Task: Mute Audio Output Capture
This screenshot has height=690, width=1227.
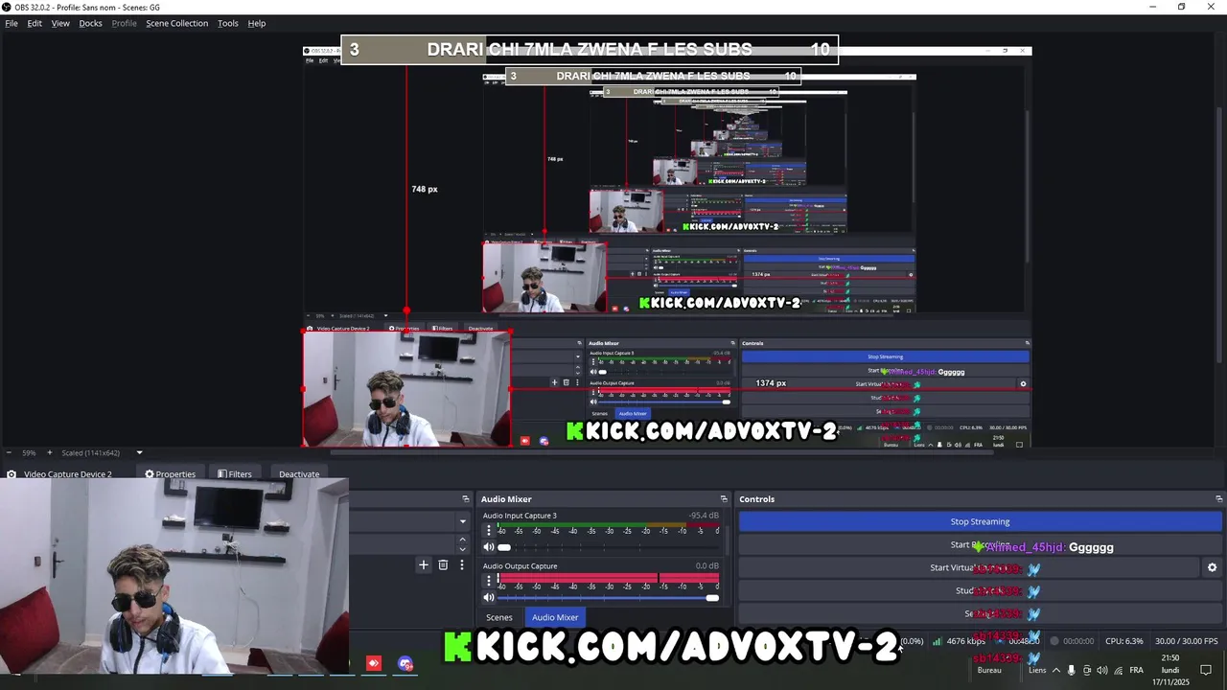Action: [x=489, y=598]
